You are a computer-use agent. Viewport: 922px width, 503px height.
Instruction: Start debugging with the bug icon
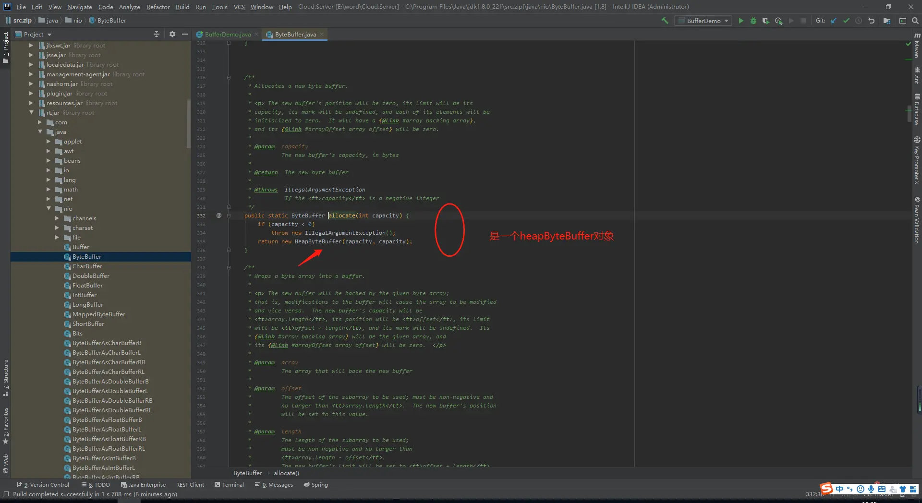click(x=753, y=21)
